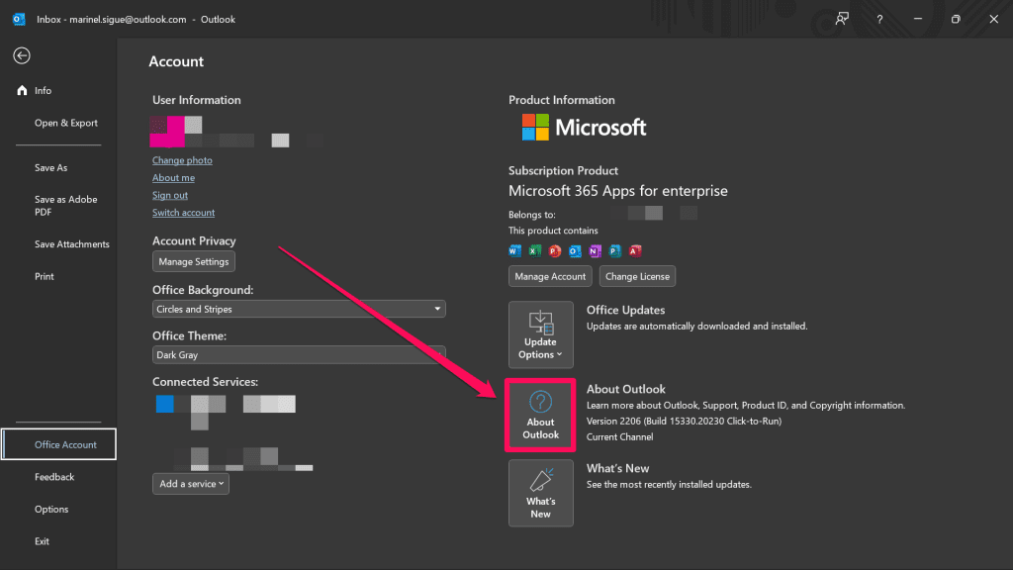
Task: Expand the Add a service dropdown
Action: pyautogui.click(x=191, y=484)
